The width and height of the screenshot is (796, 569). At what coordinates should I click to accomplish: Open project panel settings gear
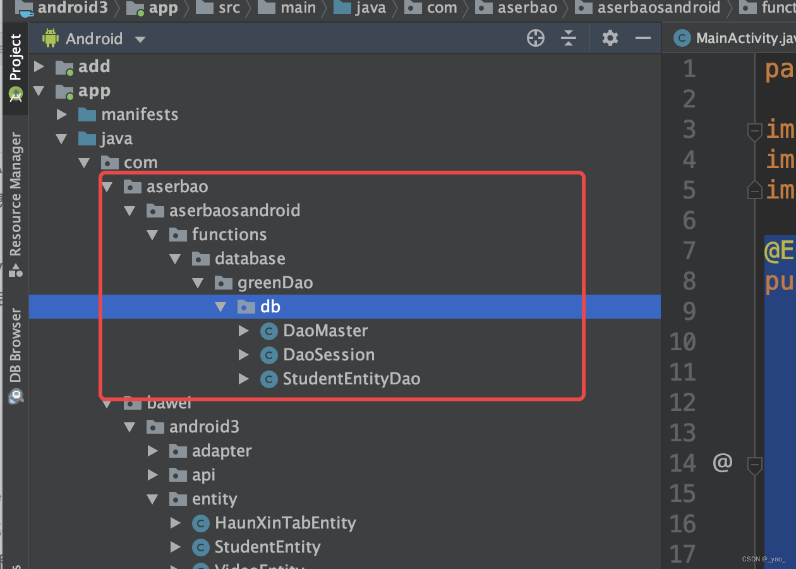click(x=610, y=39)
